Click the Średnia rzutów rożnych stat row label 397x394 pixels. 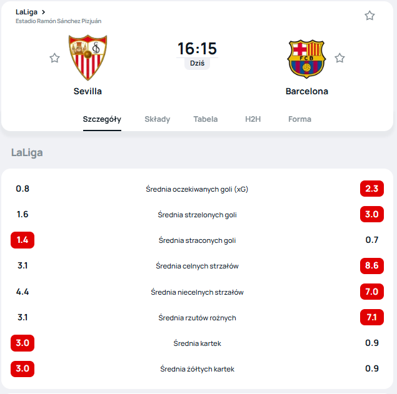[x=197, y=318]
